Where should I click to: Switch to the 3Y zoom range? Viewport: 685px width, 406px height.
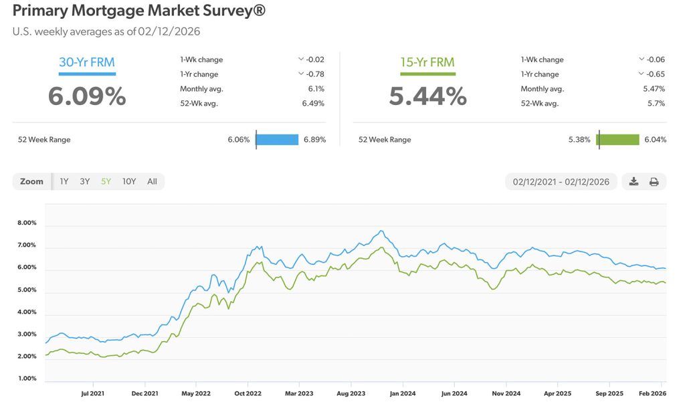85,181
